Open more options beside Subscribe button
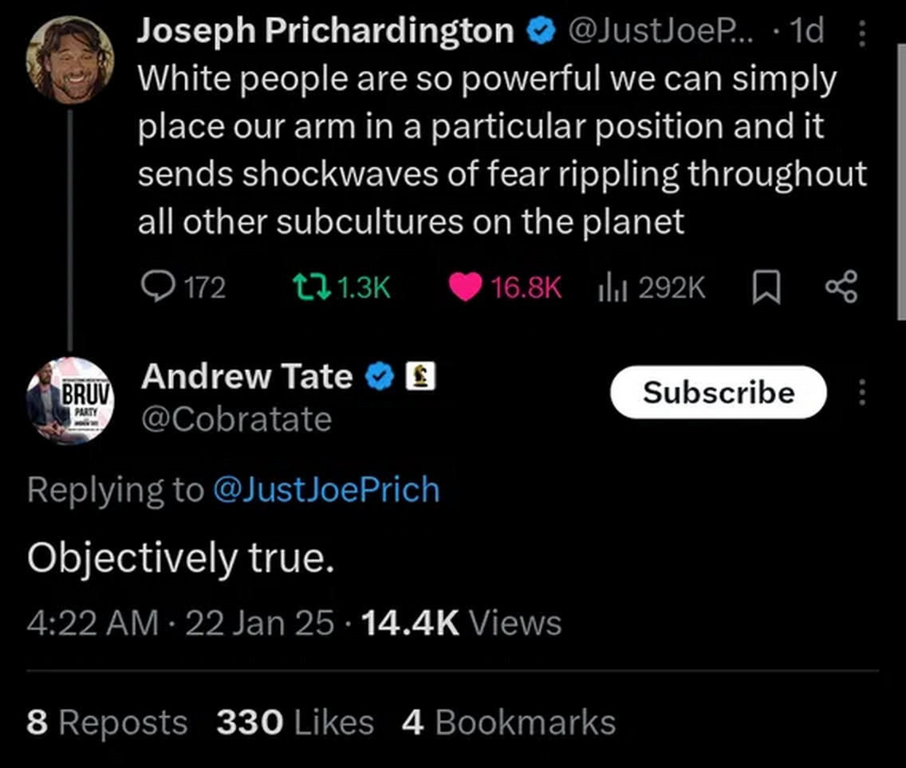Image resolution: width=906 pixels, height=768 pixels. point(861,393)
